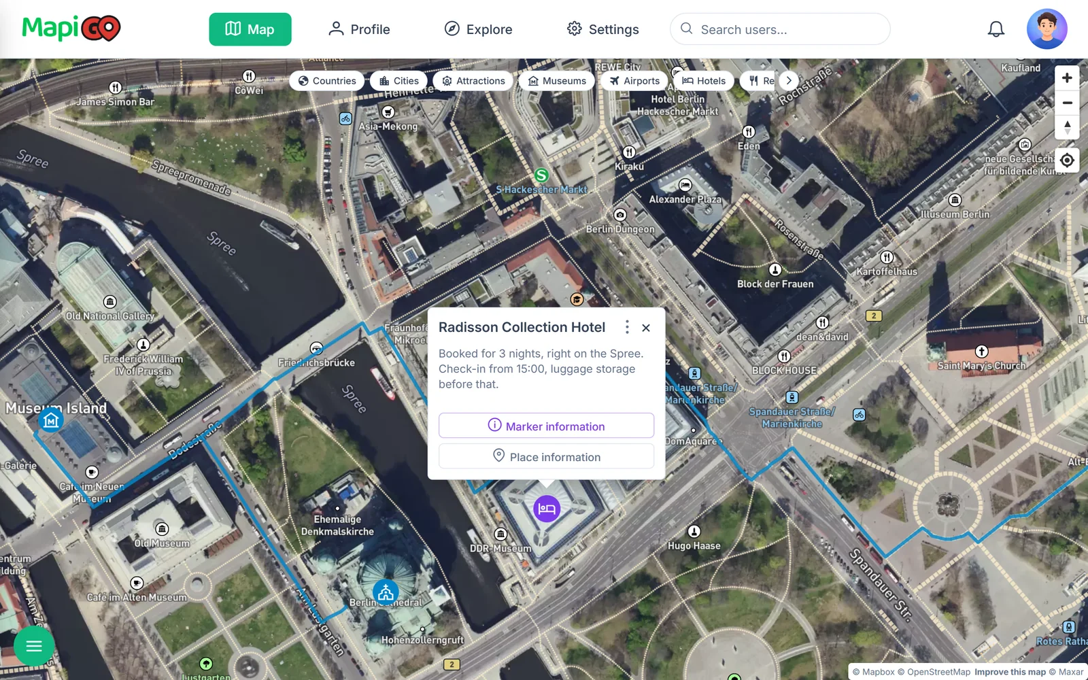Select the Café im Alten Museum icon
The height and width of the screenshot is (680, 1088).
click(x=137, y=583)
